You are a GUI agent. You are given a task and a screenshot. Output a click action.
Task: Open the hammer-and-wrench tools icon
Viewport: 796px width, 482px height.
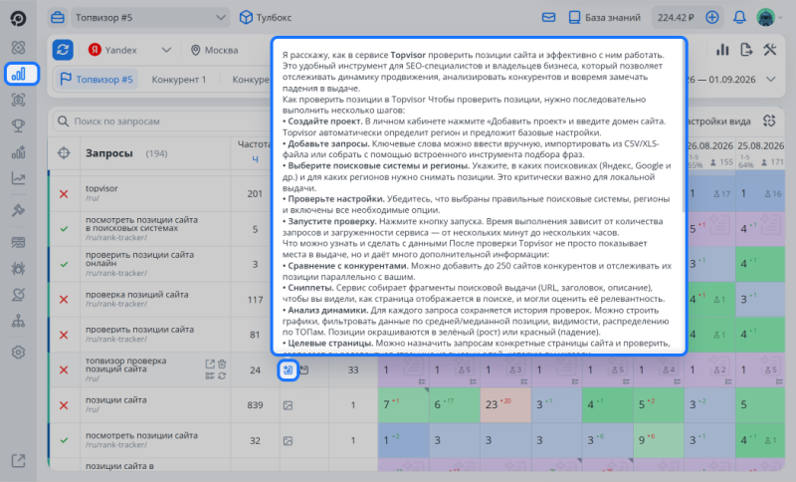[x=769, y=50]
